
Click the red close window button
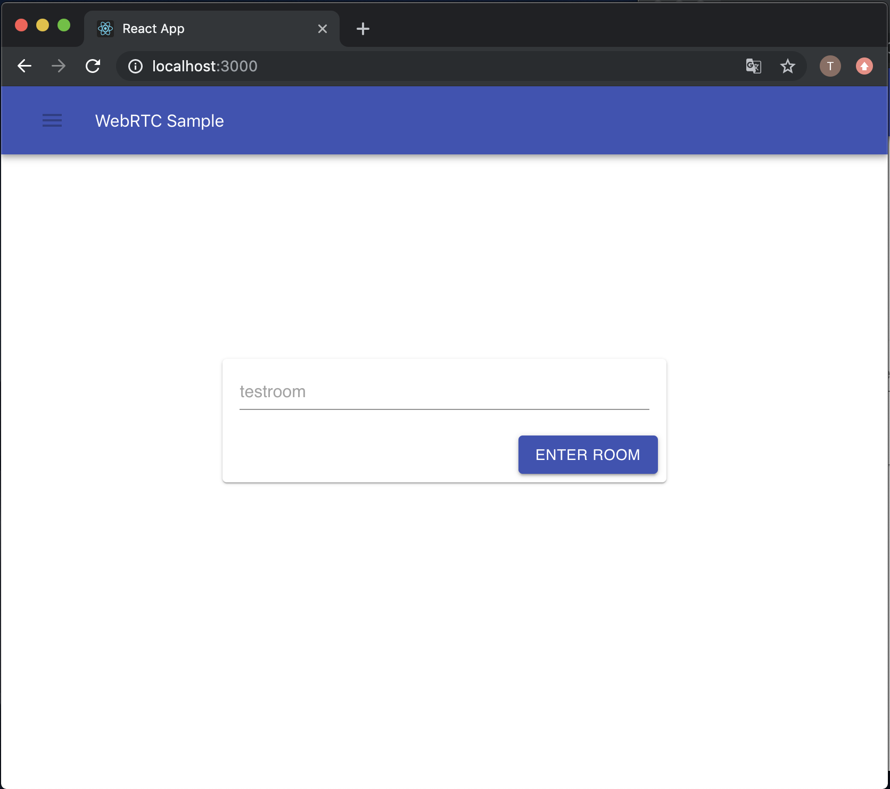click(x=21, y=25)
